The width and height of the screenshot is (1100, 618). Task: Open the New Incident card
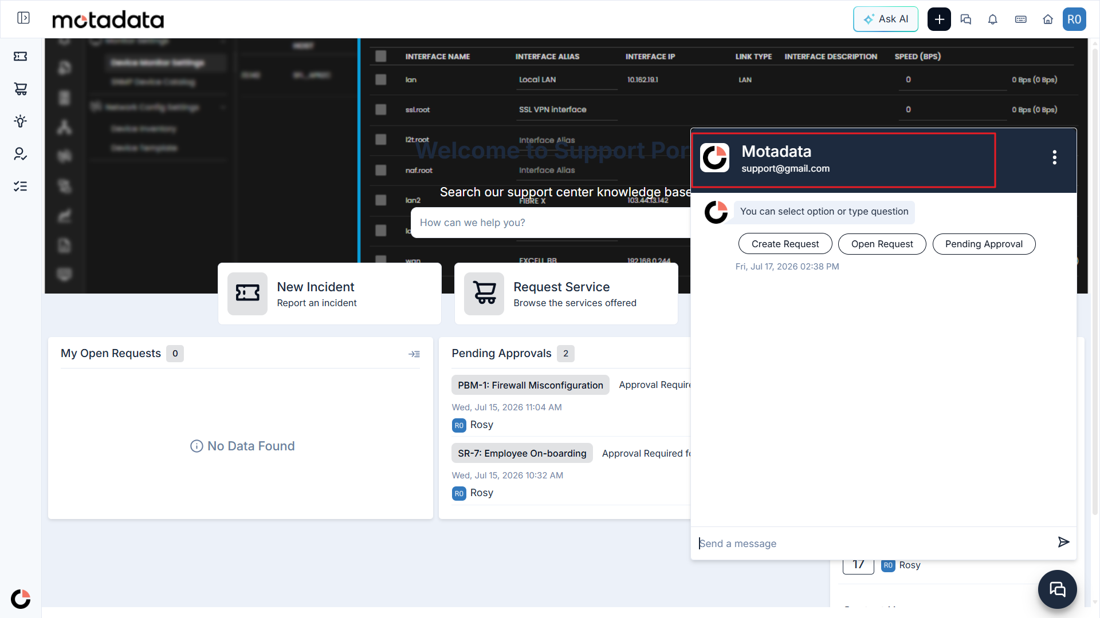[329, 294]
